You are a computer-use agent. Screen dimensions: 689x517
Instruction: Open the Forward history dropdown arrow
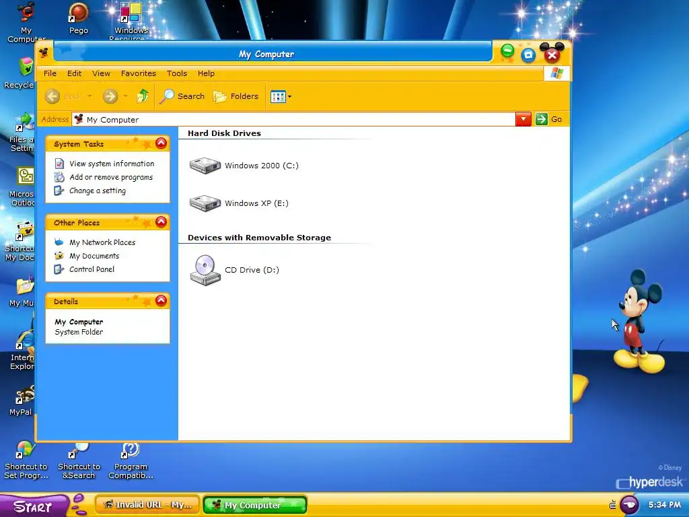pos(126,96)
